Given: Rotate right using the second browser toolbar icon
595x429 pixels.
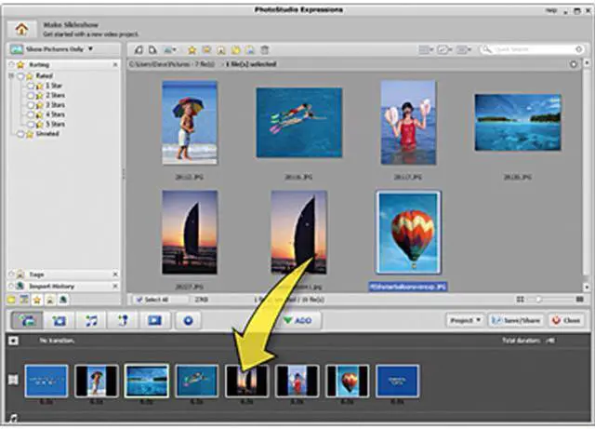Looking at the screenshot, I should tap(152, 49).
